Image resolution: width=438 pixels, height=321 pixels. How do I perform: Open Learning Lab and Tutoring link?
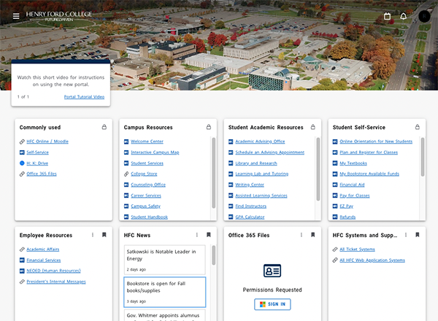pyautogui.click(x=262, y=174)
